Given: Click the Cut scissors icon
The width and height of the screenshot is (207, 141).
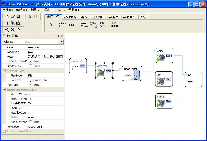Looking at the screenshot, I should (7, 23).
